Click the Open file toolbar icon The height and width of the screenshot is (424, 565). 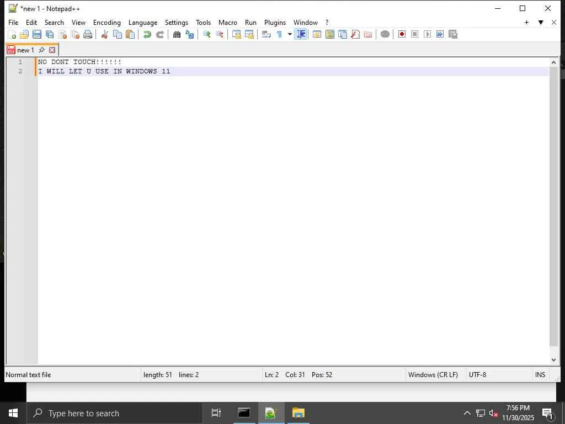pos(24,34)
